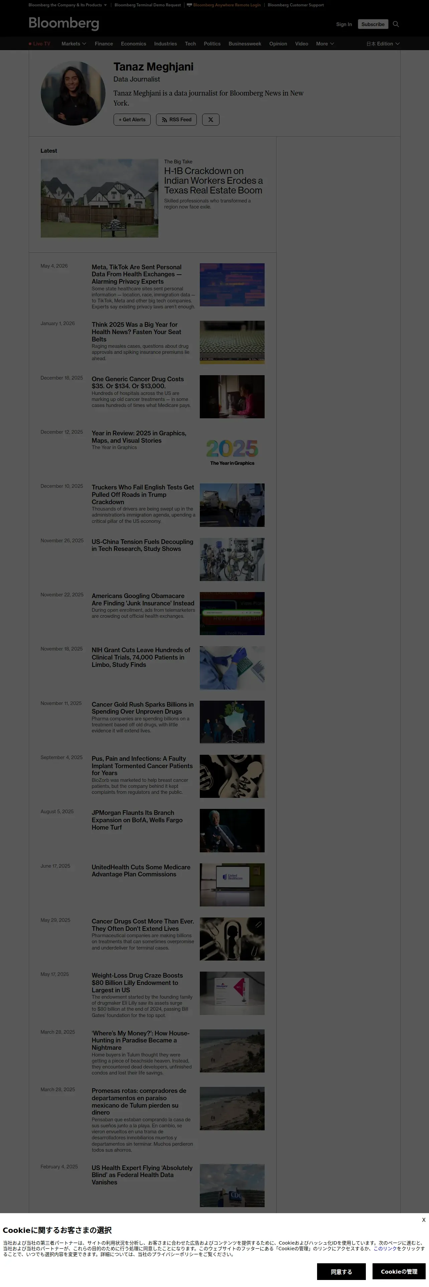Open the Truckers article thumbnail
Viewport: 429px width, 1287px height.
[232, 505]
